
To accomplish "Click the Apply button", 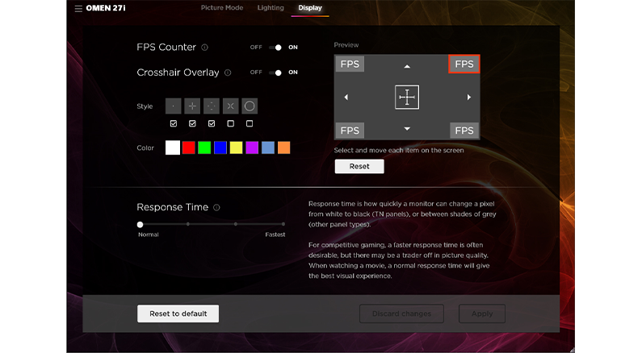I will 482,314.
